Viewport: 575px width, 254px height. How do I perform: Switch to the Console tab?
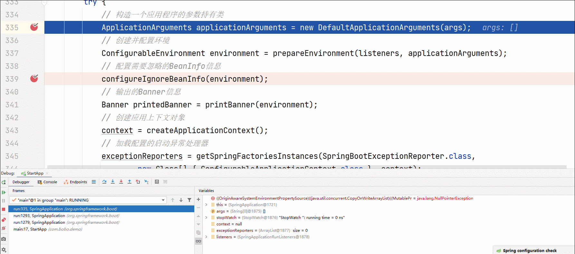click(47, 182)
